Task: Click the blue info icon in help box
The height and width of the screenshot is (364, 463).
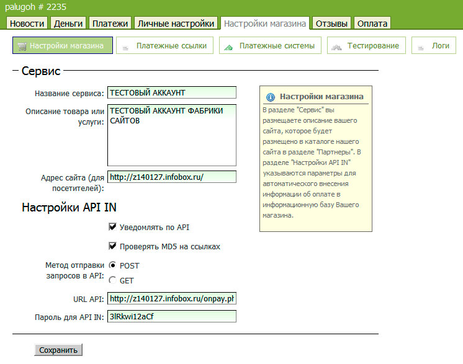Action: tap(270, 97)
